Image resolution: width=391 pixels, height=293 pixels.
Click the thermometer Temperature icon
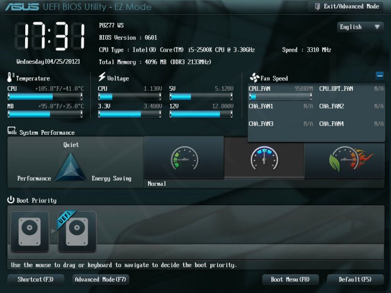(x=11, y=77)
